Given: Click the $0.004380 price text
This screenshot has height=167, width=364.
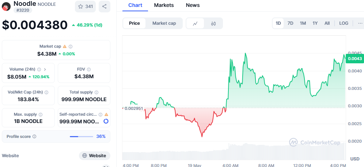Looking at the screenshot, I should pos(35,25).
